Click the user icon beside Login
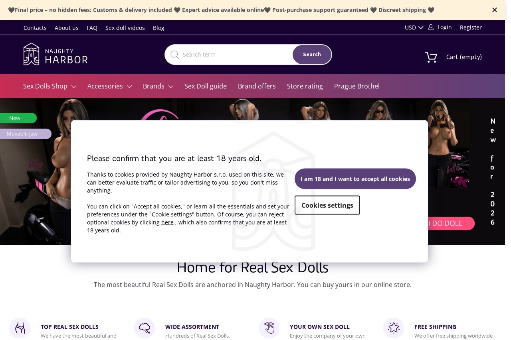511x340 pixels. [x=431, y=27]
